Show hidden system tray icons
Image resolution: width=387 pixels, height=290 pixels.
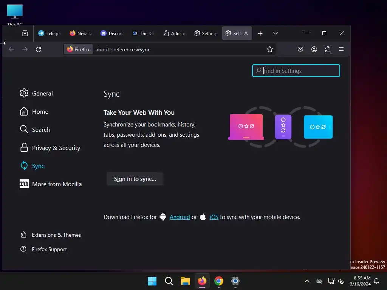(x=307, y=281)
